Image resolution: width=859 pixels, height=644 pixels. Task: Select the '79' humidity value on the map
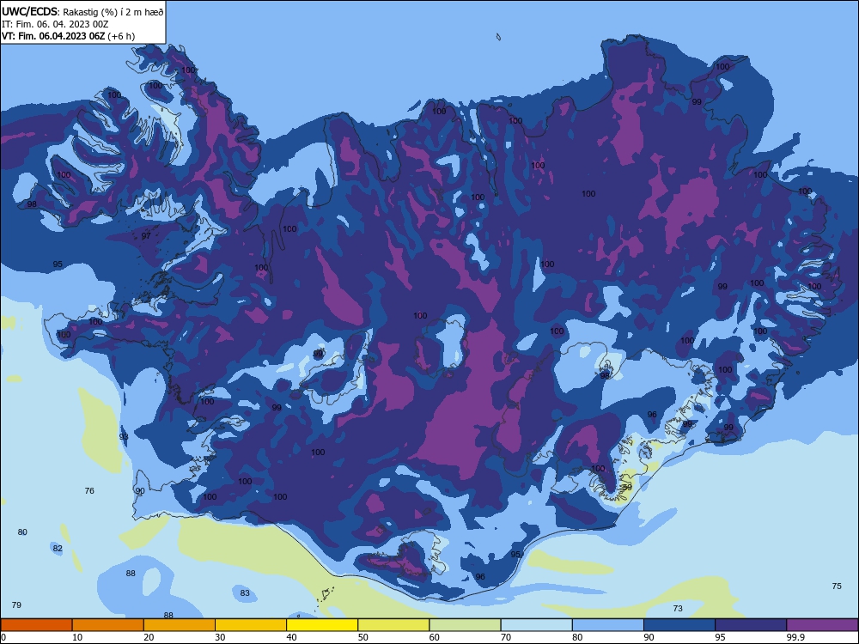[x=16, y=605]
